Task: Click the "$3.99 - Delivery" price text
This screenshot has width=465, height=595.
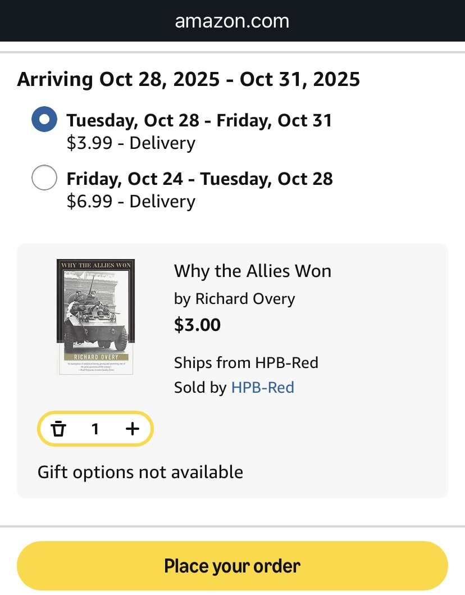Action: point(131,143)
